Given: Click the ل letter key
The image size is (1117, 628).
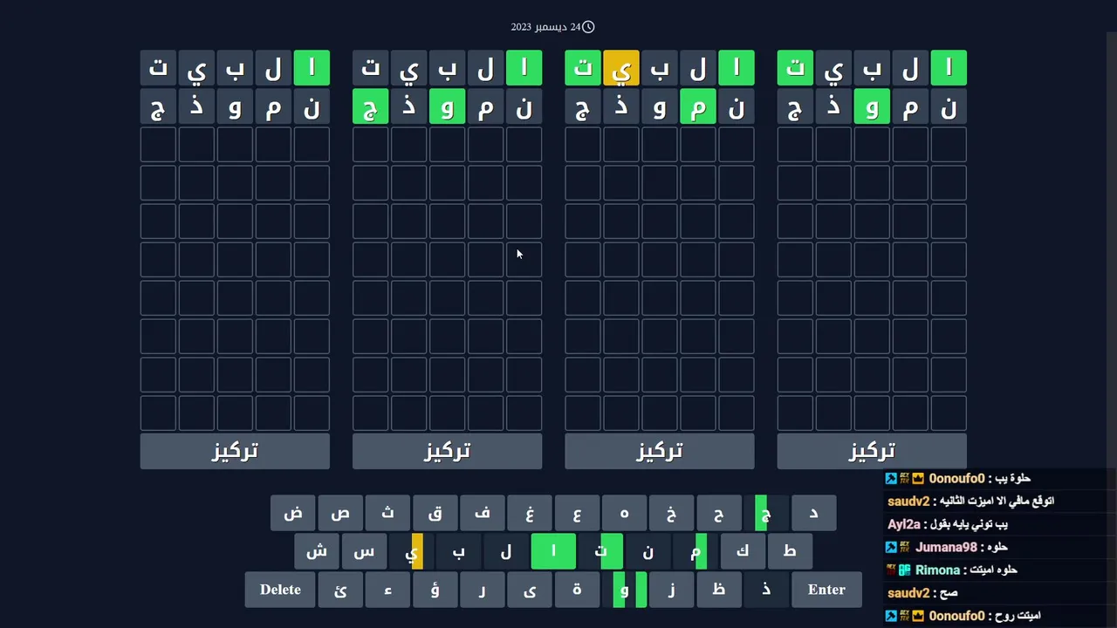Looking at the screenshot, I should pyautogui.click(x=505, y=551).
